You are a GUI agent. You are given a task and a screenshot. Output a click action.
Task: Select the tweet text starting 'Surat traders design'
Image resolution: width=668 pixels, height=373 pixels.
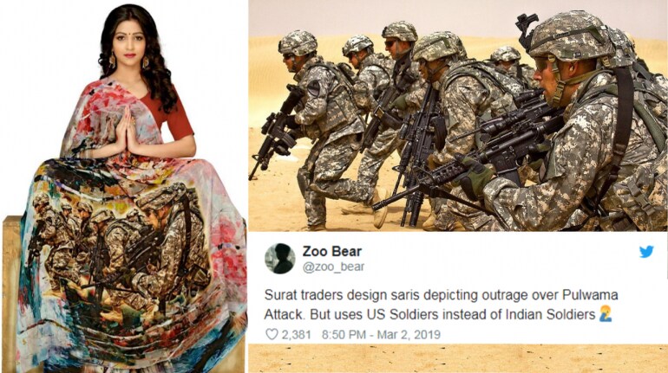click(x=438, y=305)
